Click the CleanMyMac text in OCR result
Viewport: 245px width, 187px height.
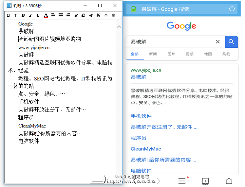32,126
